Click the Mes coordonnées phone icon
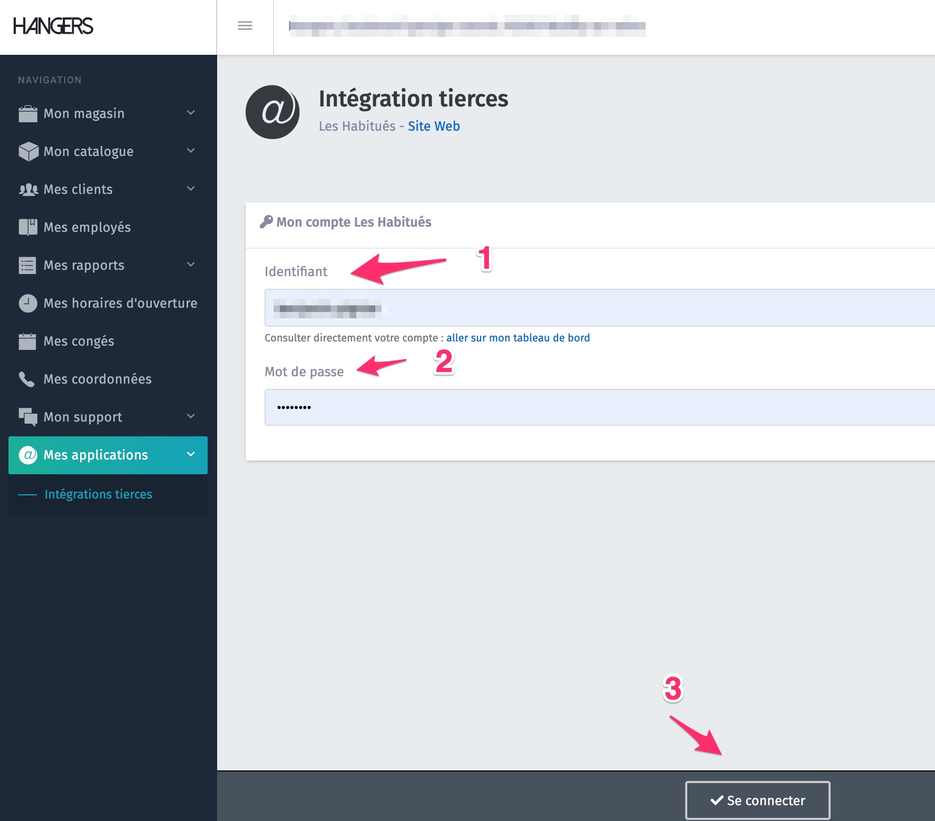This screenshot has height=821, width=935. pyautogui.click(x=26, y=379)
